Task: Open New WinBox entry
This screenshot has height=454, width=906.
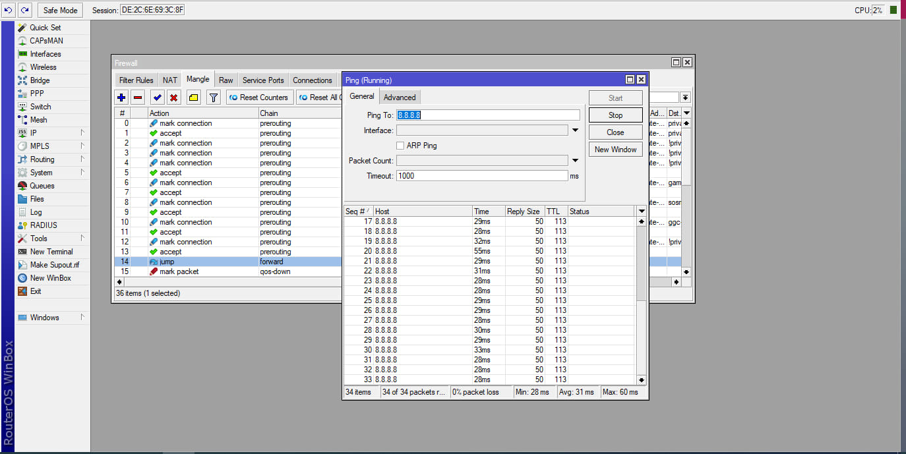Action: [x=50, y=278]
